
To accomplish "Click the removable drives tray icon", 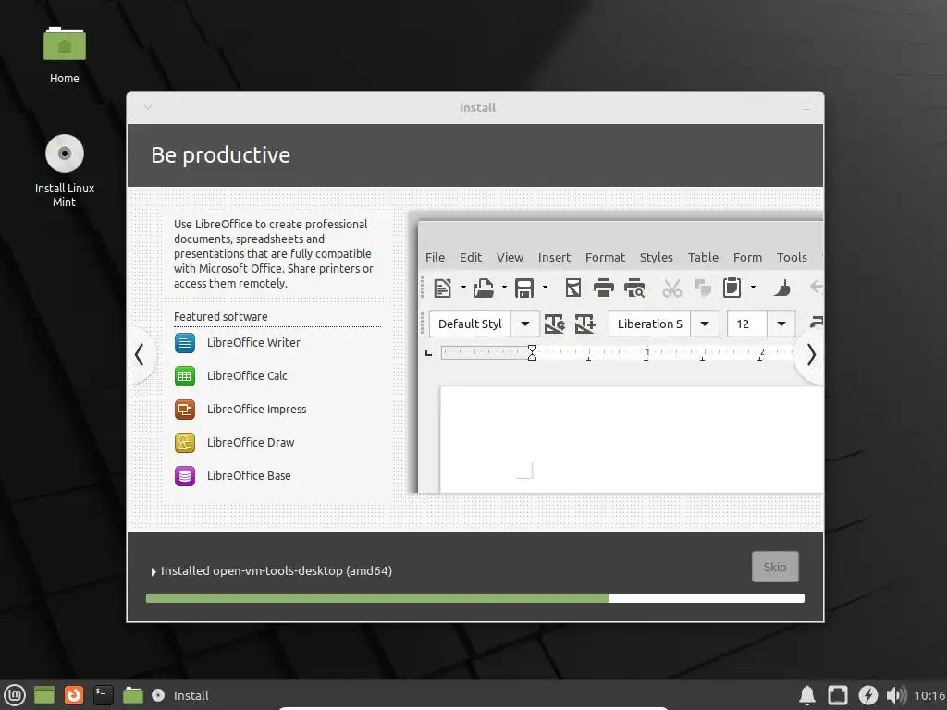I will (838, 695).
